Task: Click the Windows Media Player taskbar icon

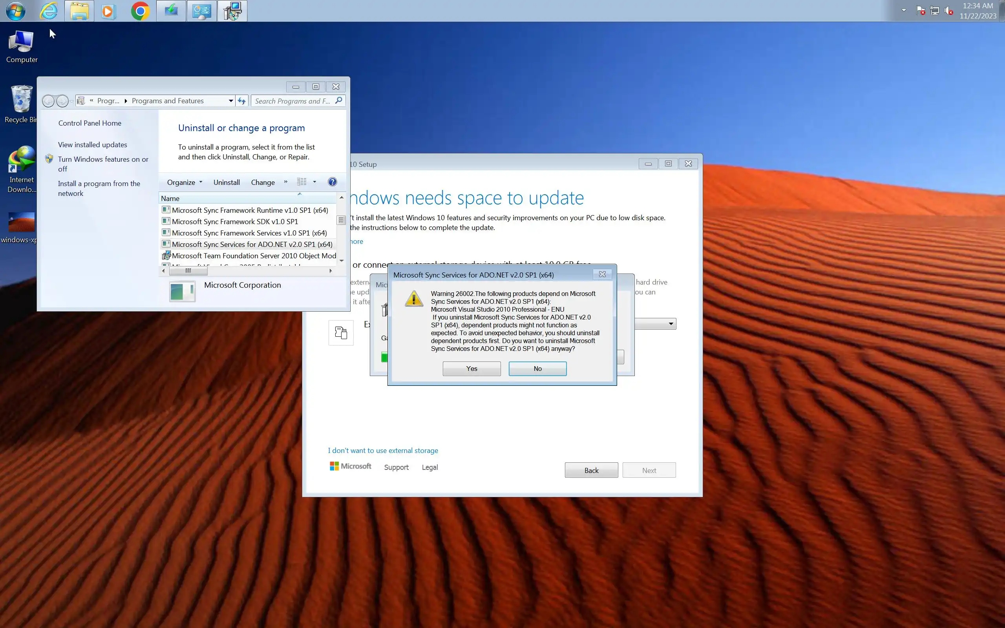Action: coord(108,11)
